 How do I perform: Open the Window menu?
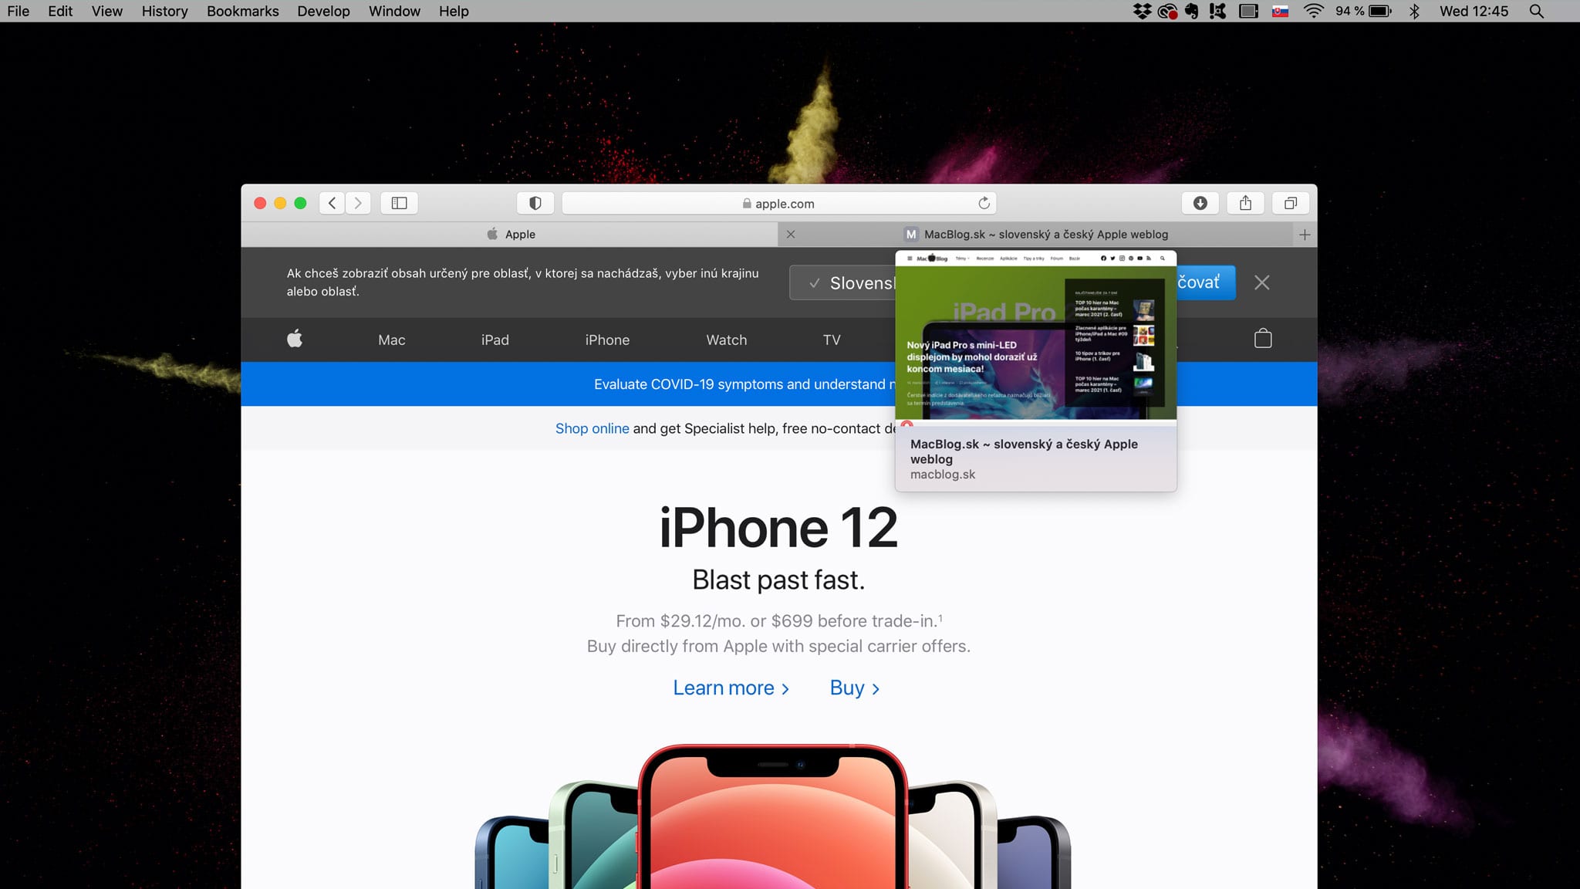pyautogui.click(x=394, y=11)
